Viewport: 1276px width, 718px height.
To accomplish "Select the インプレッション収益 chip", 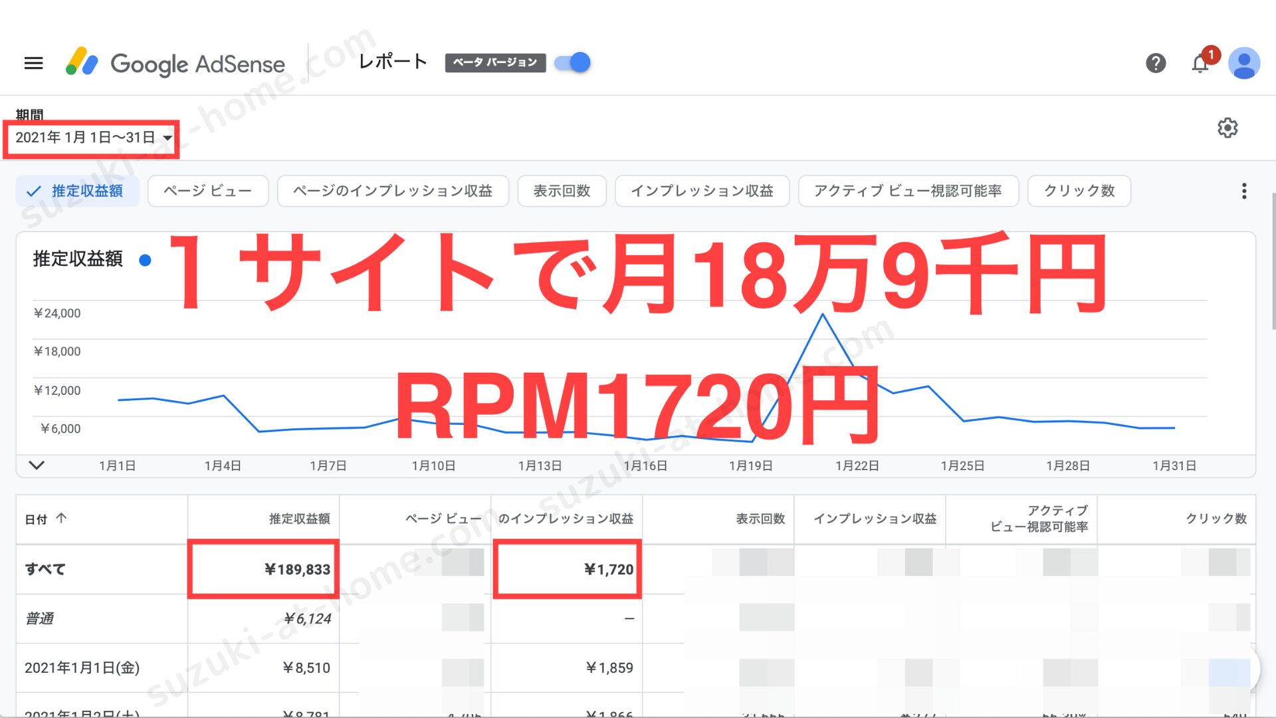I will pos(702,191).
